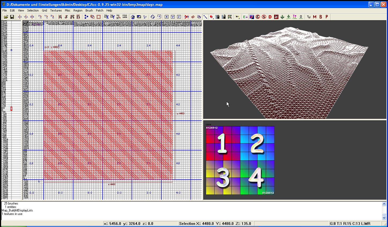Rotate selection around X axis

pos(40,17)
